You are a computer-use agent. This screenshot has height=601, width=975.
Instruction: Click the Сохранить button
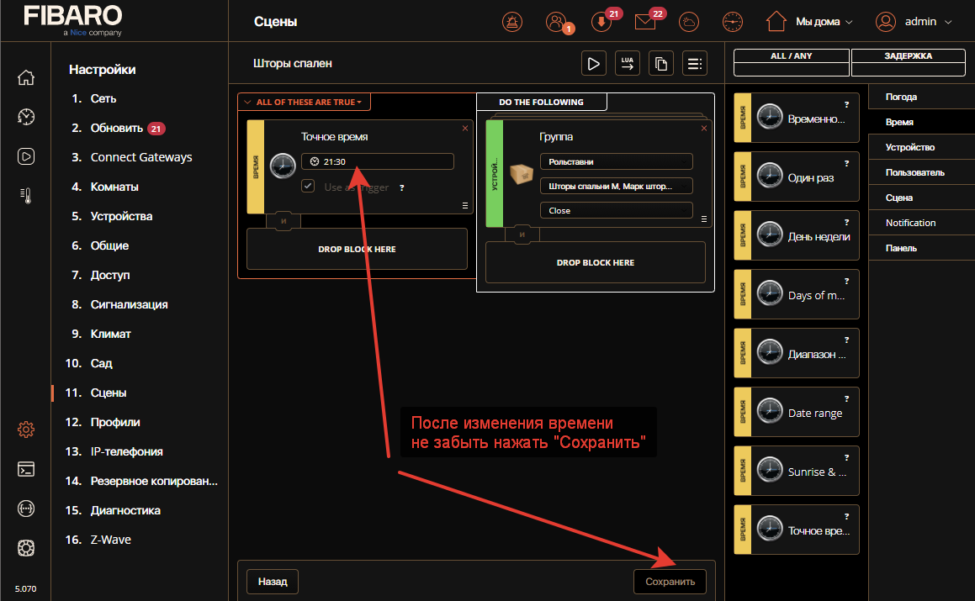[x=670, y=582]
